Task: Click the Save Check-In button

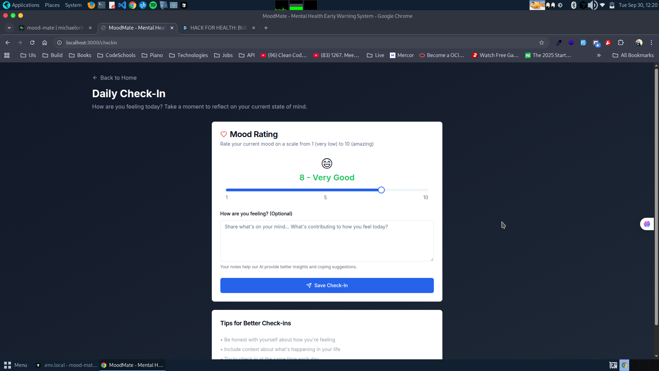Action: [327, 285]
